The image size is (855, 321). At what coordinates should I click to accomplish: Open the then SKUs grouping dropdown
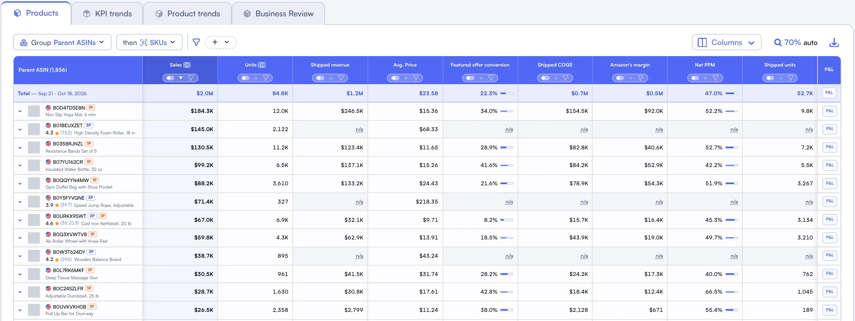(x=149, y=42)
